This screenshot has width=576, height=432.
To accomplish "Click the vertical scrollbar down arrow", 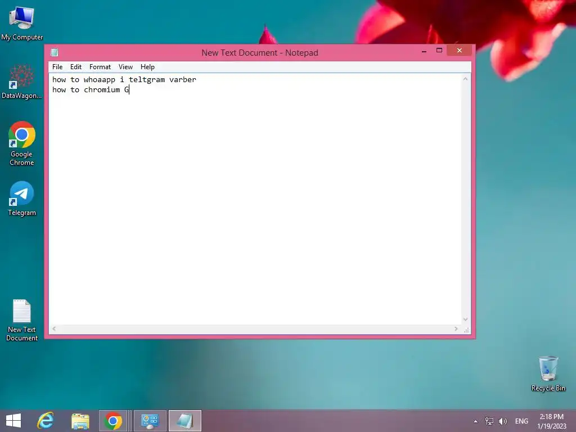I will pyautogui.click(x=465, y=319).
